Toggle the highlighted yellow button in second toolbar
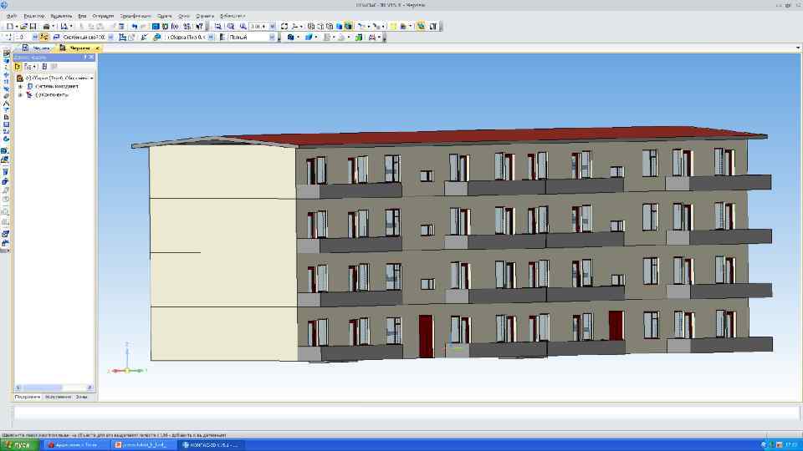Viewport: 803px width, 451px height. pyautogui.click(x=44, y=38)
